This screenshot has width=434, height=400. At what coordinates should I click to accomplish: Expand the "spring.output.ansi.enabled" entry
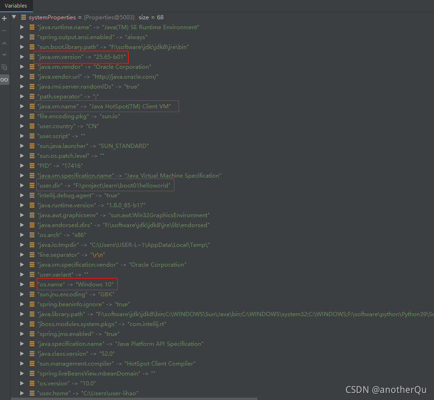[x=22, y=37]
